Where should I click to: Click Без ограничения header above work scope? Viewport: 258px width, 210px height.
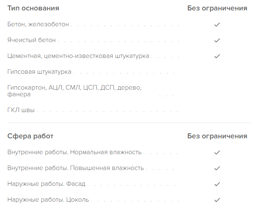pyautogui.click(x=217, y=136)
